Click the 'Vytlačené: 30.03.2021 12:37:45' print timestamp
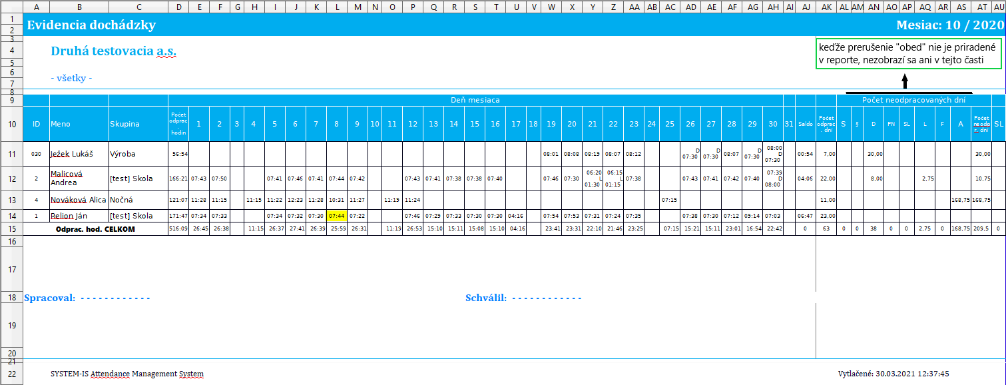The height and width of the screenshot is (385, 1006). [x=893, y=374]
